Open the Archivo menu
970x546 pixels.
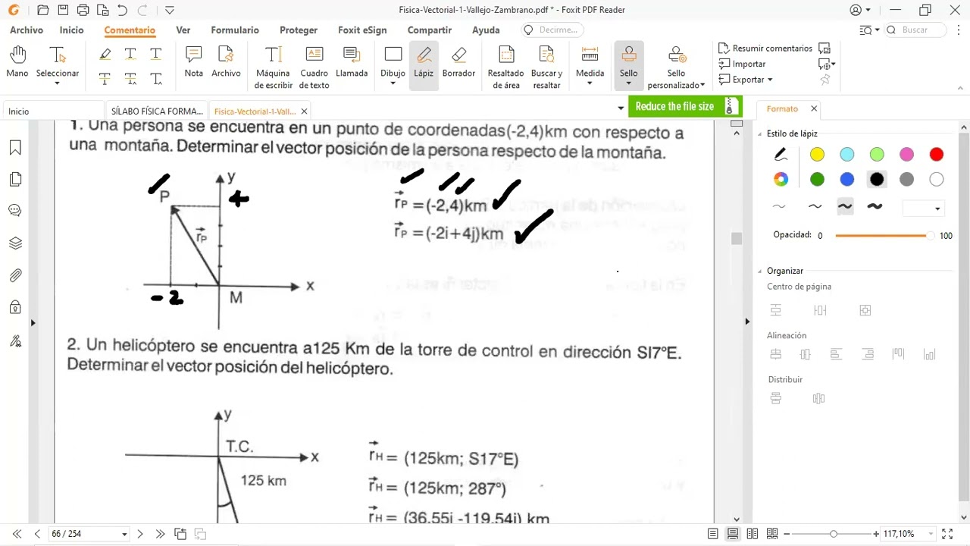pos(27,30)
